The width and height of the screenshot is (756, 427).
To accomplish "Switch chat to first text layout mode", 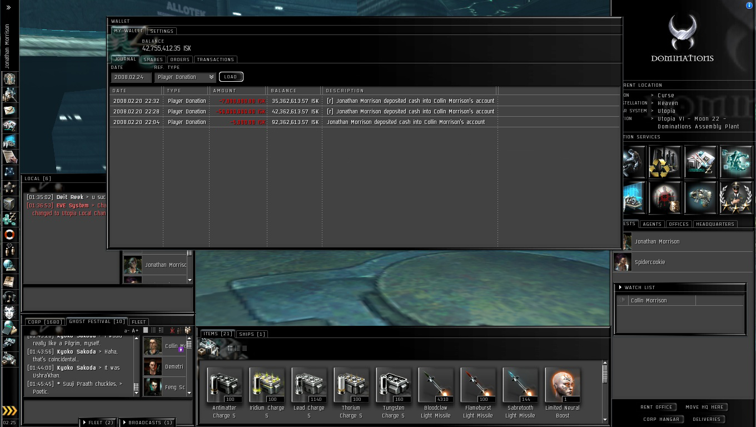I will tap(146, 330).
